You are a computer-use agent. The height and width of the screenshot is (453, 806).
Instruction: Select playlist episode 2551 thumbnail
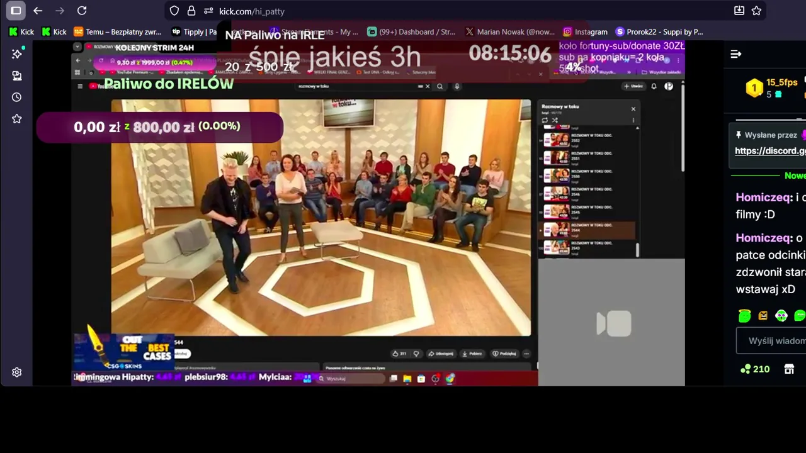pyautogui.click(x=556, y=157)
